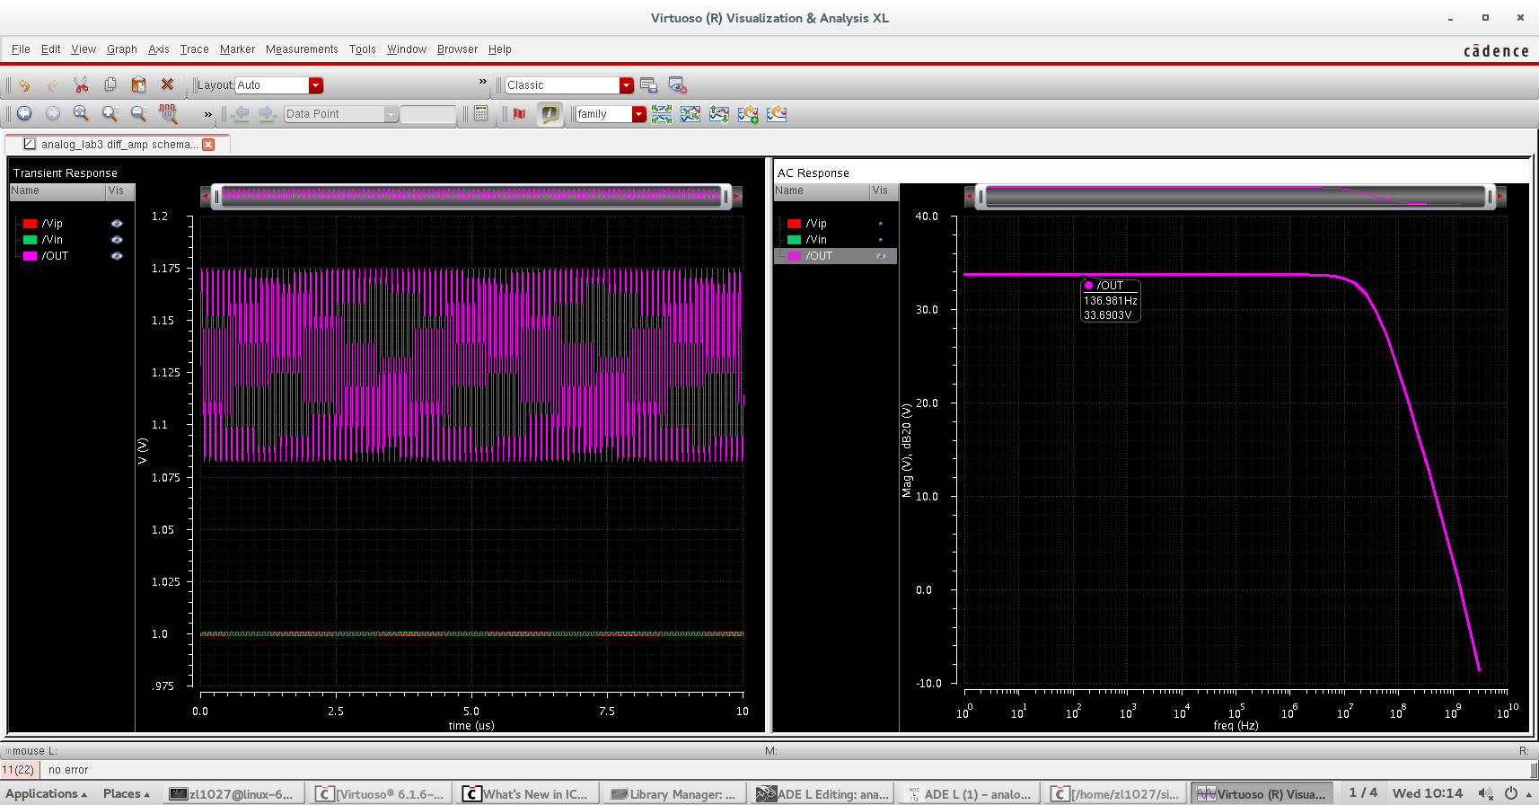
Task: Switch to the ADE L Editing taskbar window
Action: coord(824,794)
